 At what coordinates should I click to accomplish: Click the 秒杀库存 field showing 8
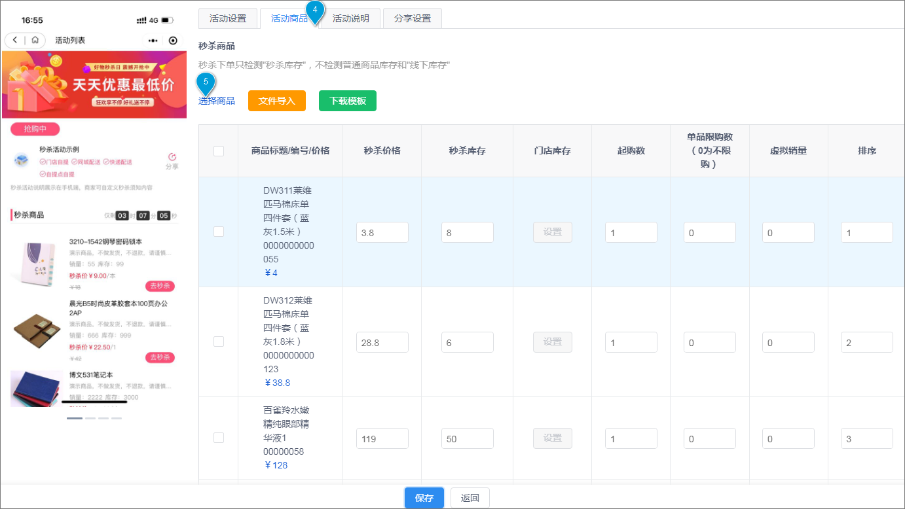click(x=468, y=232)
